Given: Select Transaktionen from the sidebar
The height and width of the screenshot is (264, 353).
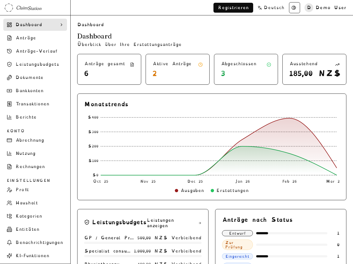Looking at the screenshot, I should coord(35,104).
